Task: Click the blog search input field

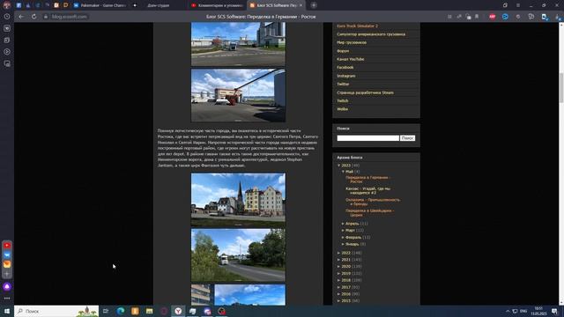Action: pyautogui.click(x=368, y=138)
